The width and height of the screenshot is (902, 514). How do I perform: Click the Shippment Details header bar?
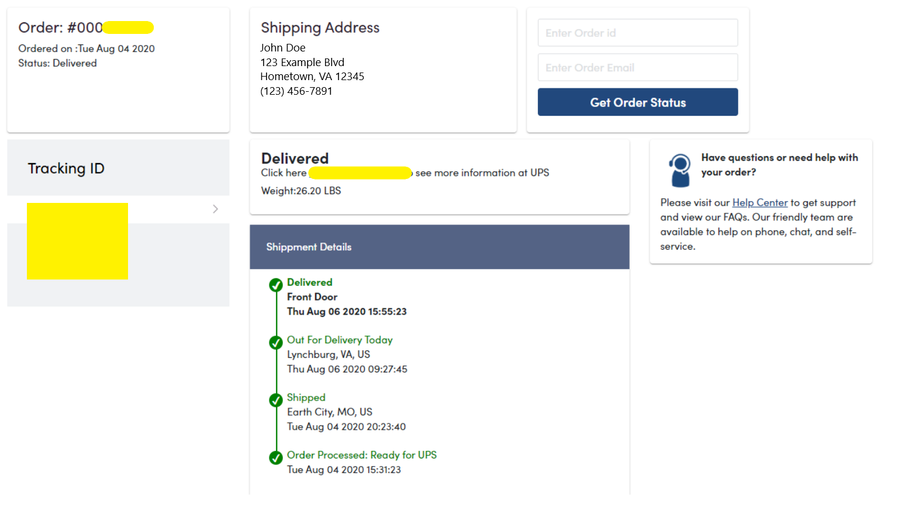[x=439, y=247]
